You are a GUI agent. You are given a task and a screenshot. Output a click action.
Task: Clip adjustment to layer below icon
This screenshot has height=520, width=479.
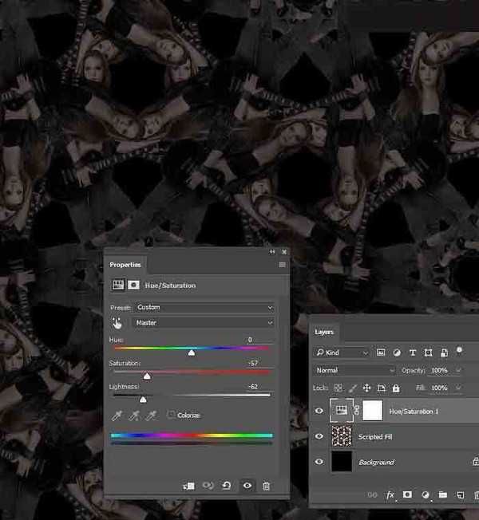189,486
